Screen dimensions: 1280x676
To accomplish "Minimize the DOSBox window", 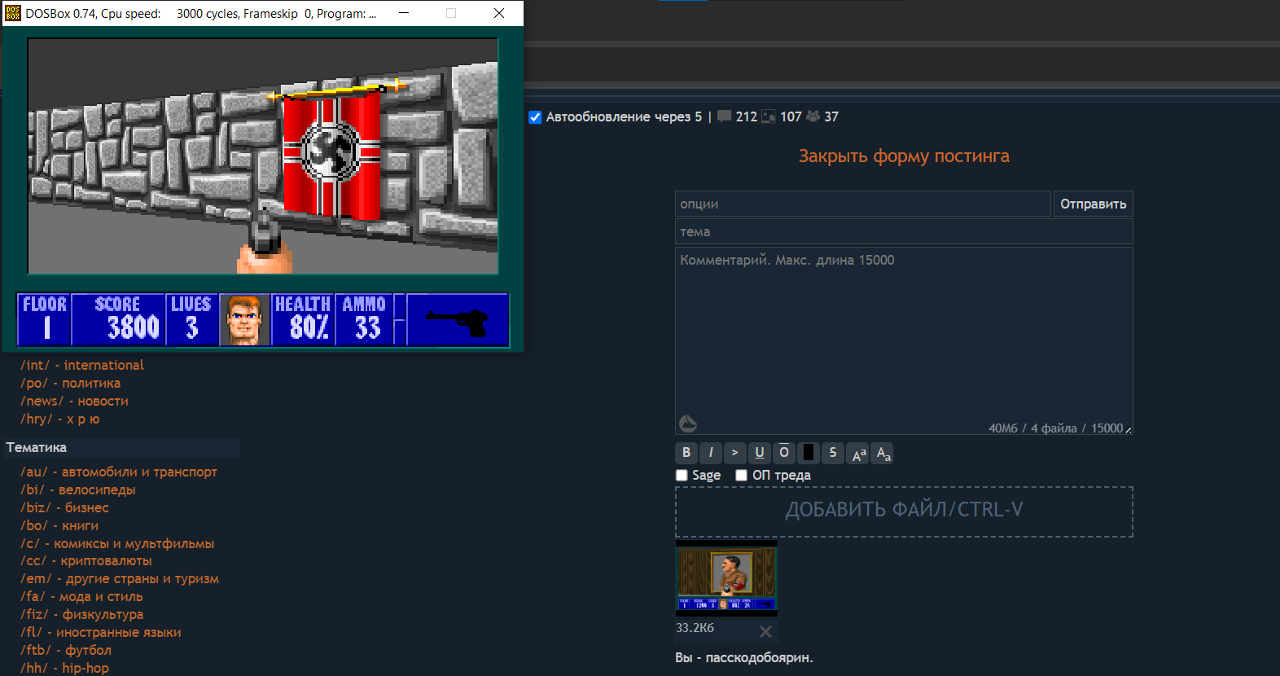I will (x=403, y=13).
